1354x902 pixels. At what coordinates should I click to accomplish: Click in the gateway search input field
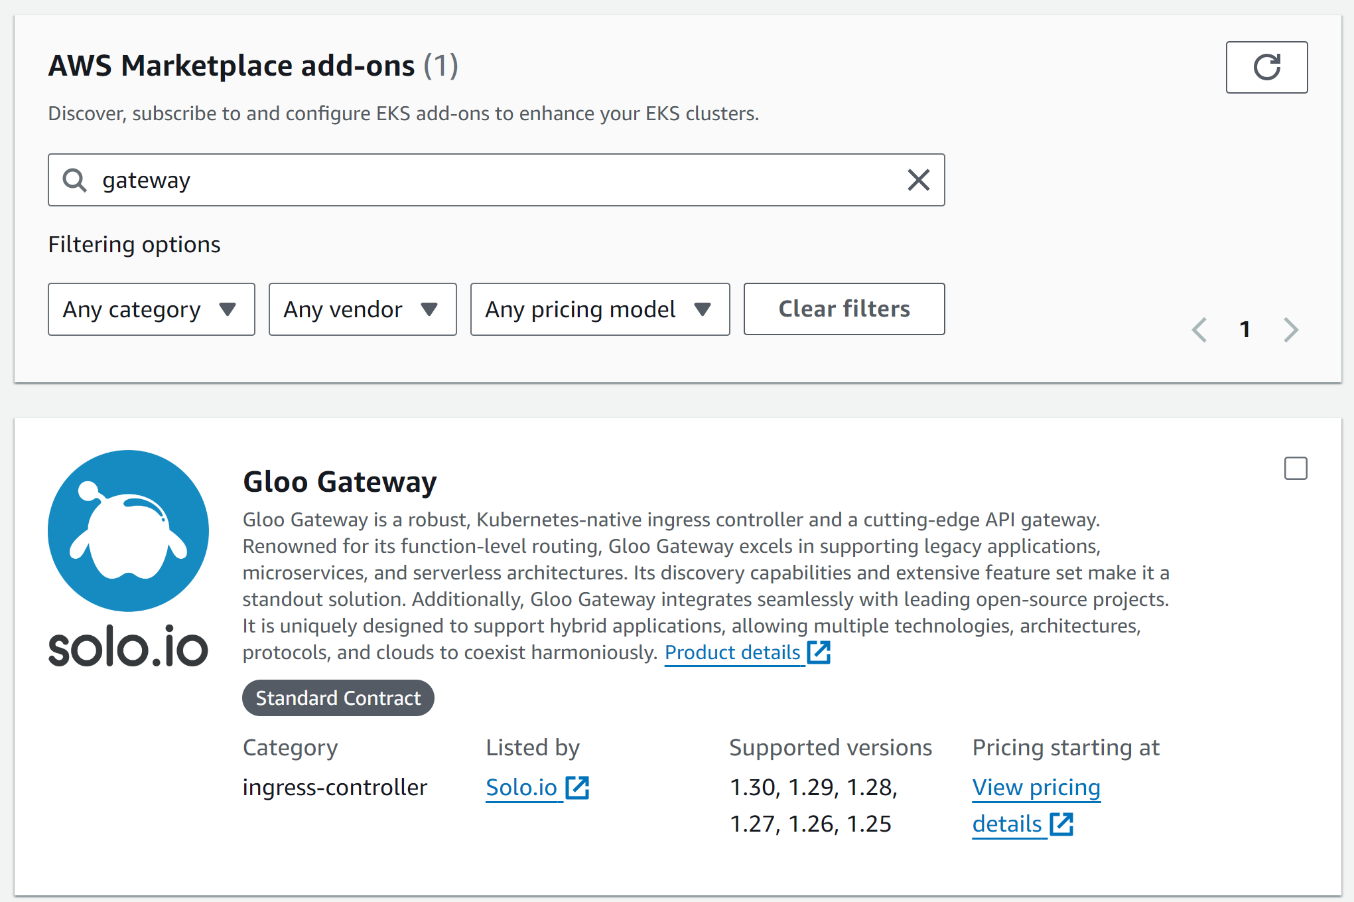pos(495,181)
